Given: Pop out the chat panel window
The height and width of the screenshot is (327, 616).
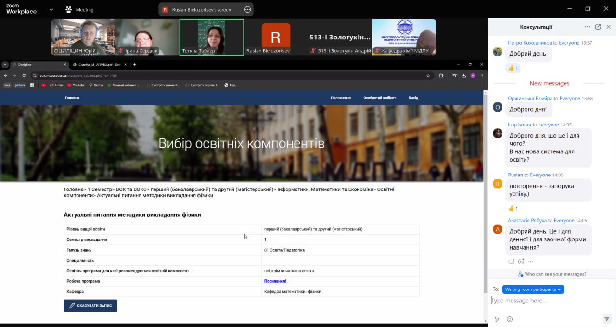Looking at the screenshot, I should coord(598,27).
